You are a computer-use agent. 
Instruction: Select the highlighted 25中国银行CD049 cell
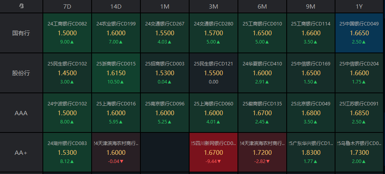[x=359, y=33]
